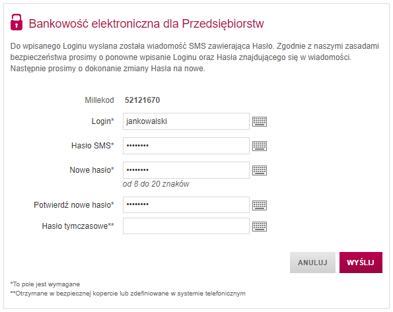Image resolution: width=393 pixels, height=312 pixels.
Task: Click the pink padlock icon
Action: coord(17,22)
